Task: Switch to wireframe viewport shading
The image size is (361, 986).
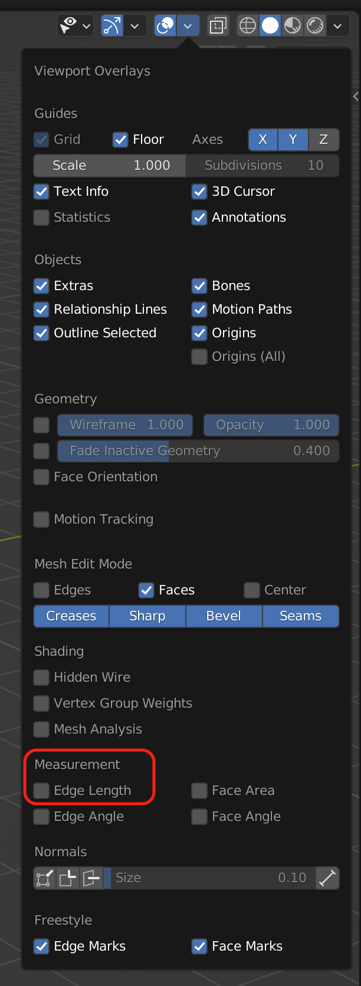Action: click(x=248, y=26)
